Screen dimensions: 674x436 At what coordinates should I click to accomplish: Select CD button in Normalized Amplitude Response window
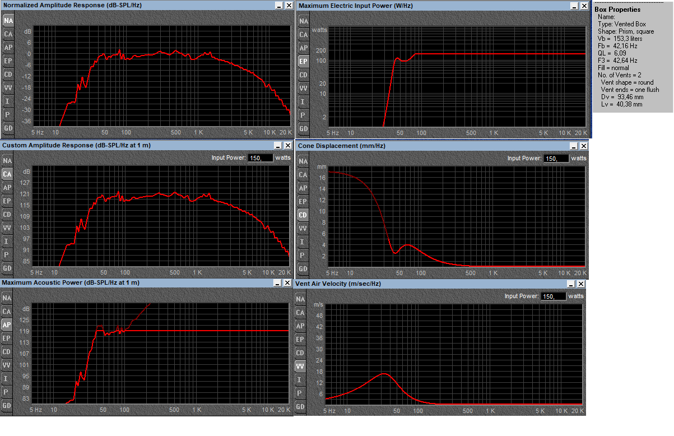click(x=8, y=75)
